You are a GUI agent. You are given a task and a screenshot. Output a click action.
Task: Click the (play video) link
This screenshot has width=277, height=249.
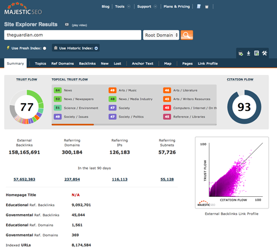pos(79,25)
